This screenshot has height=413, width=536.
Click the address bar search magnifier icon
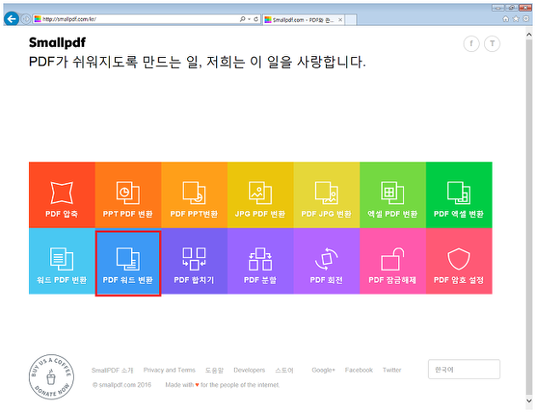[x=242, y=20]
